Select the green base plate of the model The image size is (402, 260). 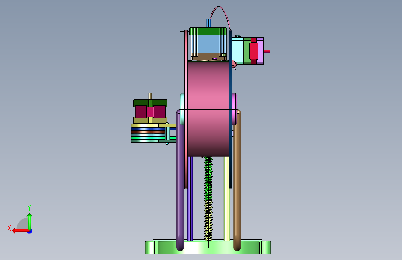pos(208,247)
